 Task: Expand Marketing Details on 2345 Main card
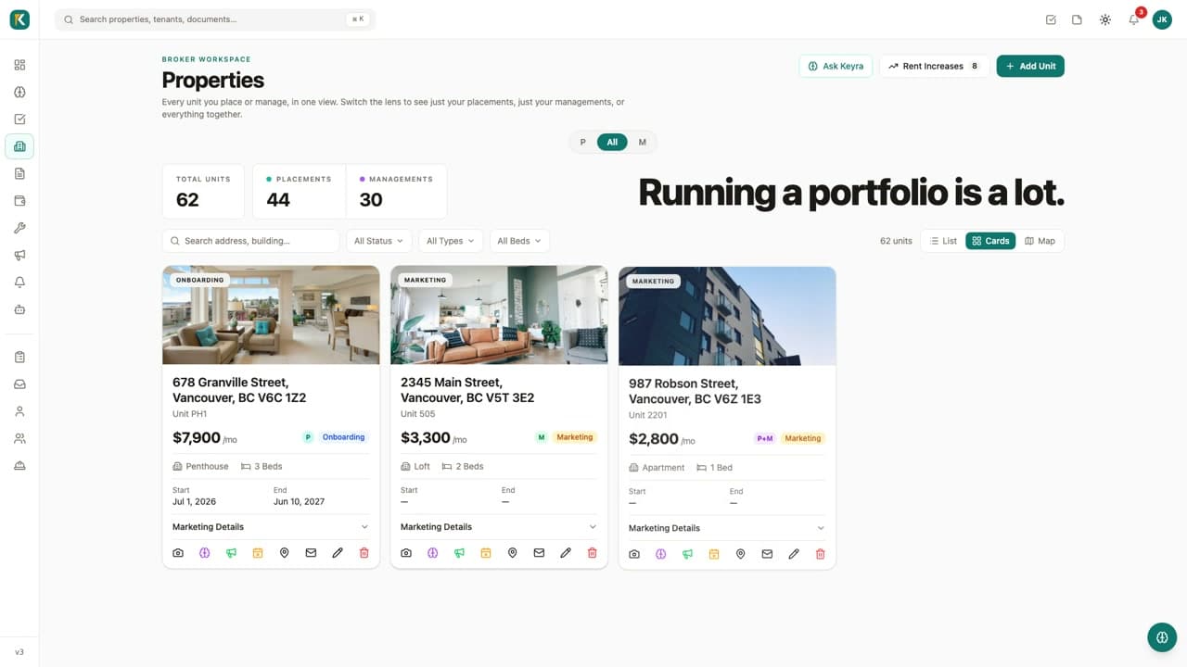click(499, 527)
